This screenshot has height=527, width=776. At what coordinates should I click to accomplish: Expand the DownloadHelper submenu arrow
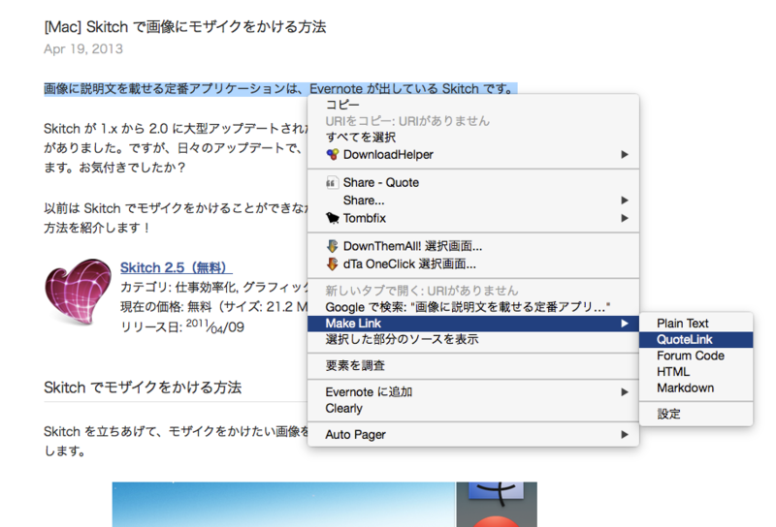(x=625, y=155)
